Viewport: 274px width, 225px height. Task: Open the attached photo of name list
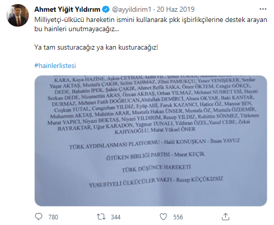(151, 141)
